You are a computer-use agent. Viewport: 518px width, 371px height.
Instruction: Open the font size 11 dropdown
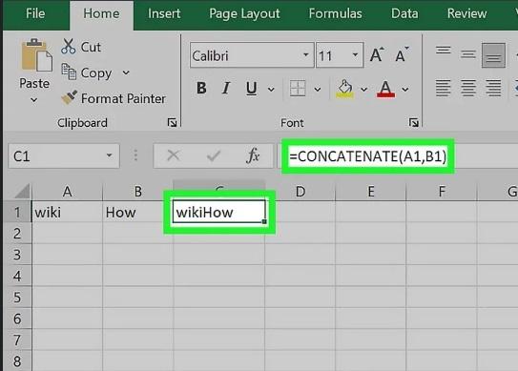tap(356, 55)
